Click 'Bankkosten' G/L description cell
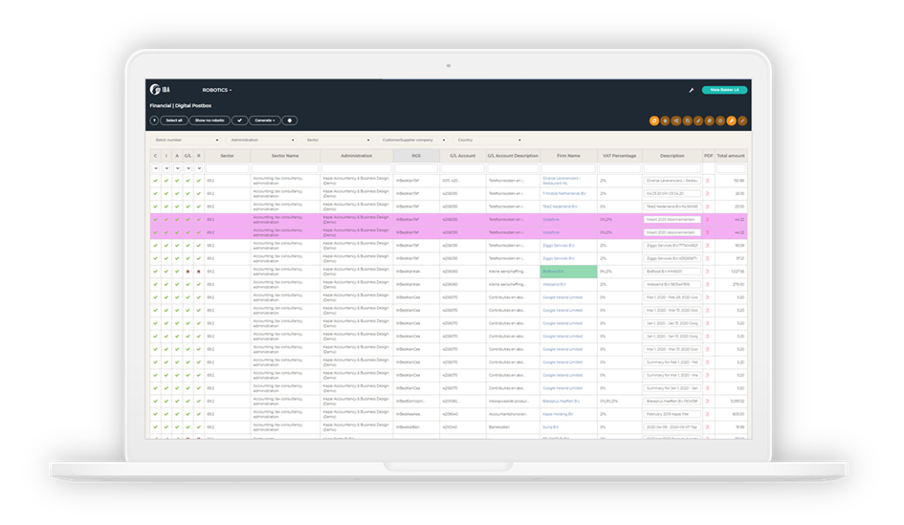 click(499, 427)
